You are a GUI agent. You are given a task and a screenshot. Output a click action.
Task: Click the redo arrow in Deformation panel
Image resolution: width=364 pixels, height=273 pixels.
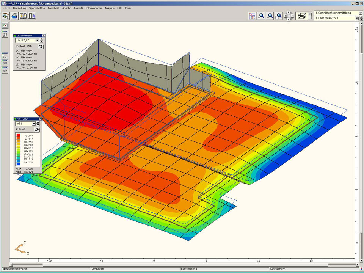pos(41,46)
